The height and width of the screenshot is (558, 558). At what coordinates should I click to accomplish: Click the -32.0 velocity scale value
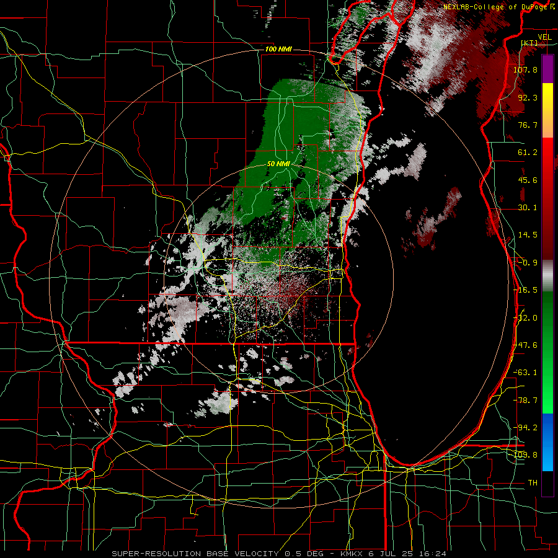[x=525, y=317]
